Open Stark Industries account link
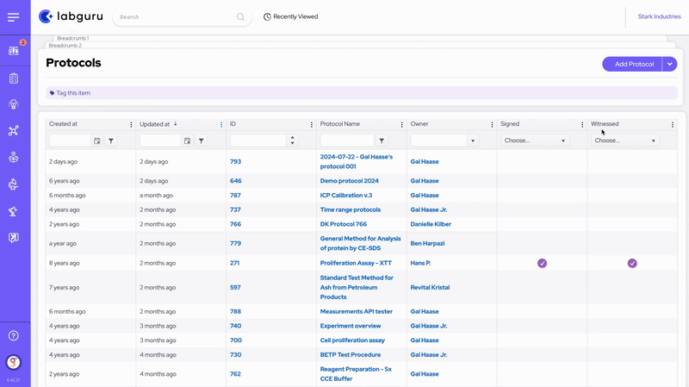The height and width of the screenshot is (387, 689). pos(659,16)
